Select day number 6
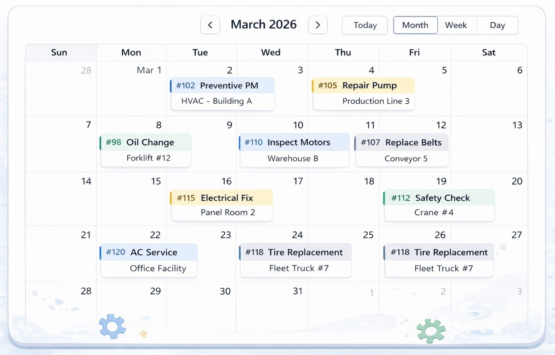 coord(519,70)
